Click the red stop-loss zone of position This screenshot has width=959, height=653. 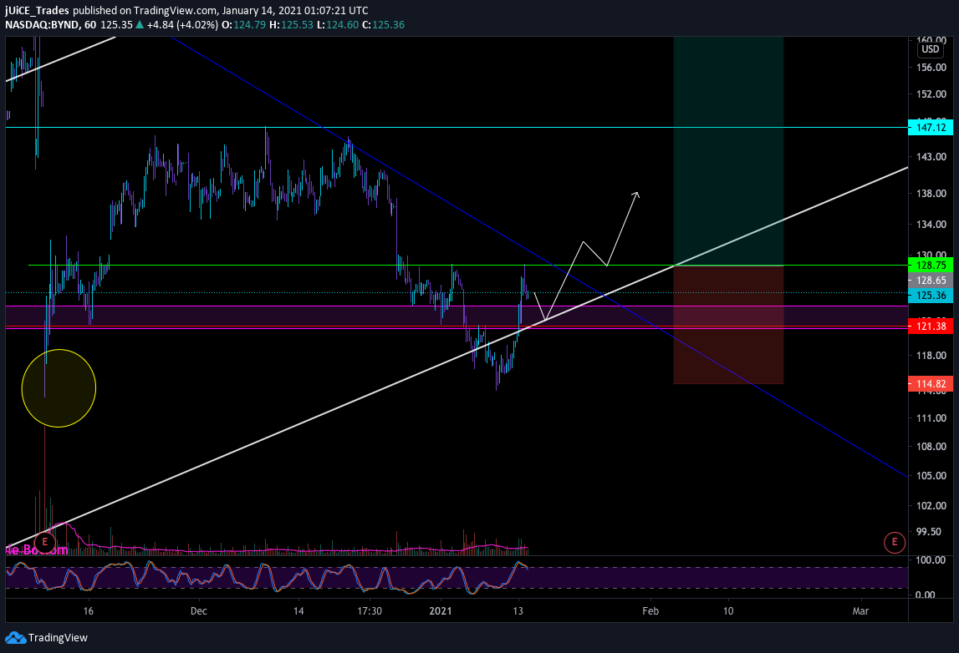tap(727, 325)
